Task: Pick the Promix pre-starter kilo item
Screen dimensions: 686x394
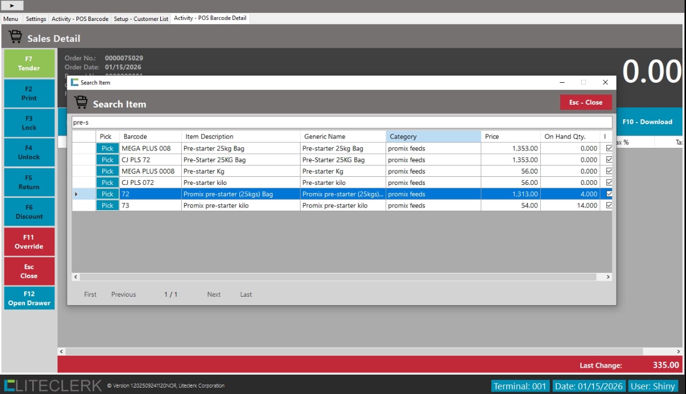Action: click(108, 205)
